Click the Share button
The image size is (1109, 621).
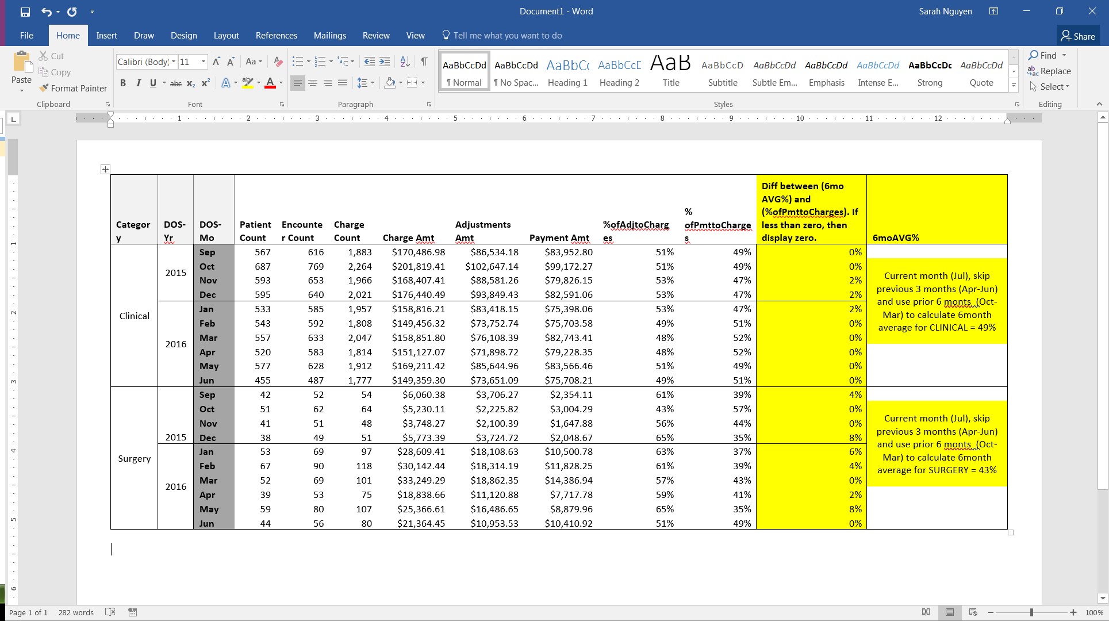pyautogui.click(x=1078, y=36)
